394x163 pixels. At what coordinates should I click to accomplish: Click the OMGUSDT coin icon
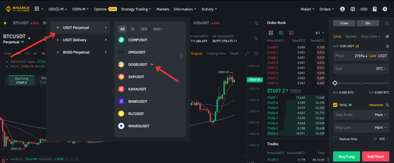coord(121,52)
